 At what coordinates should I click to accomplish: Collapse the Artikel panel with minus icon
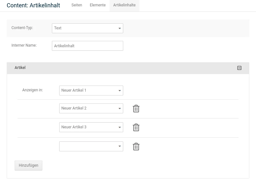click(x=239, y=68)
